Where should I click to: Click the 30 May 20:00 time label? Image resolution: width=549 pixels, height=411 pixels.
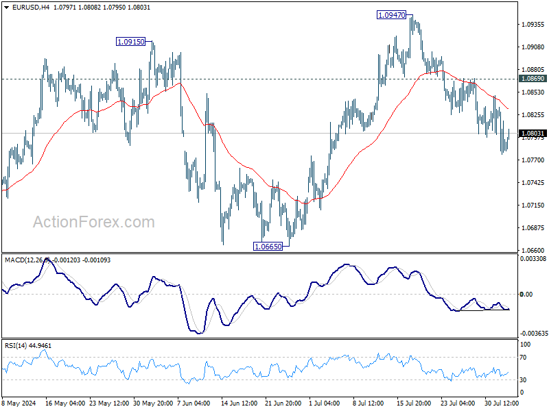(153, 403)
